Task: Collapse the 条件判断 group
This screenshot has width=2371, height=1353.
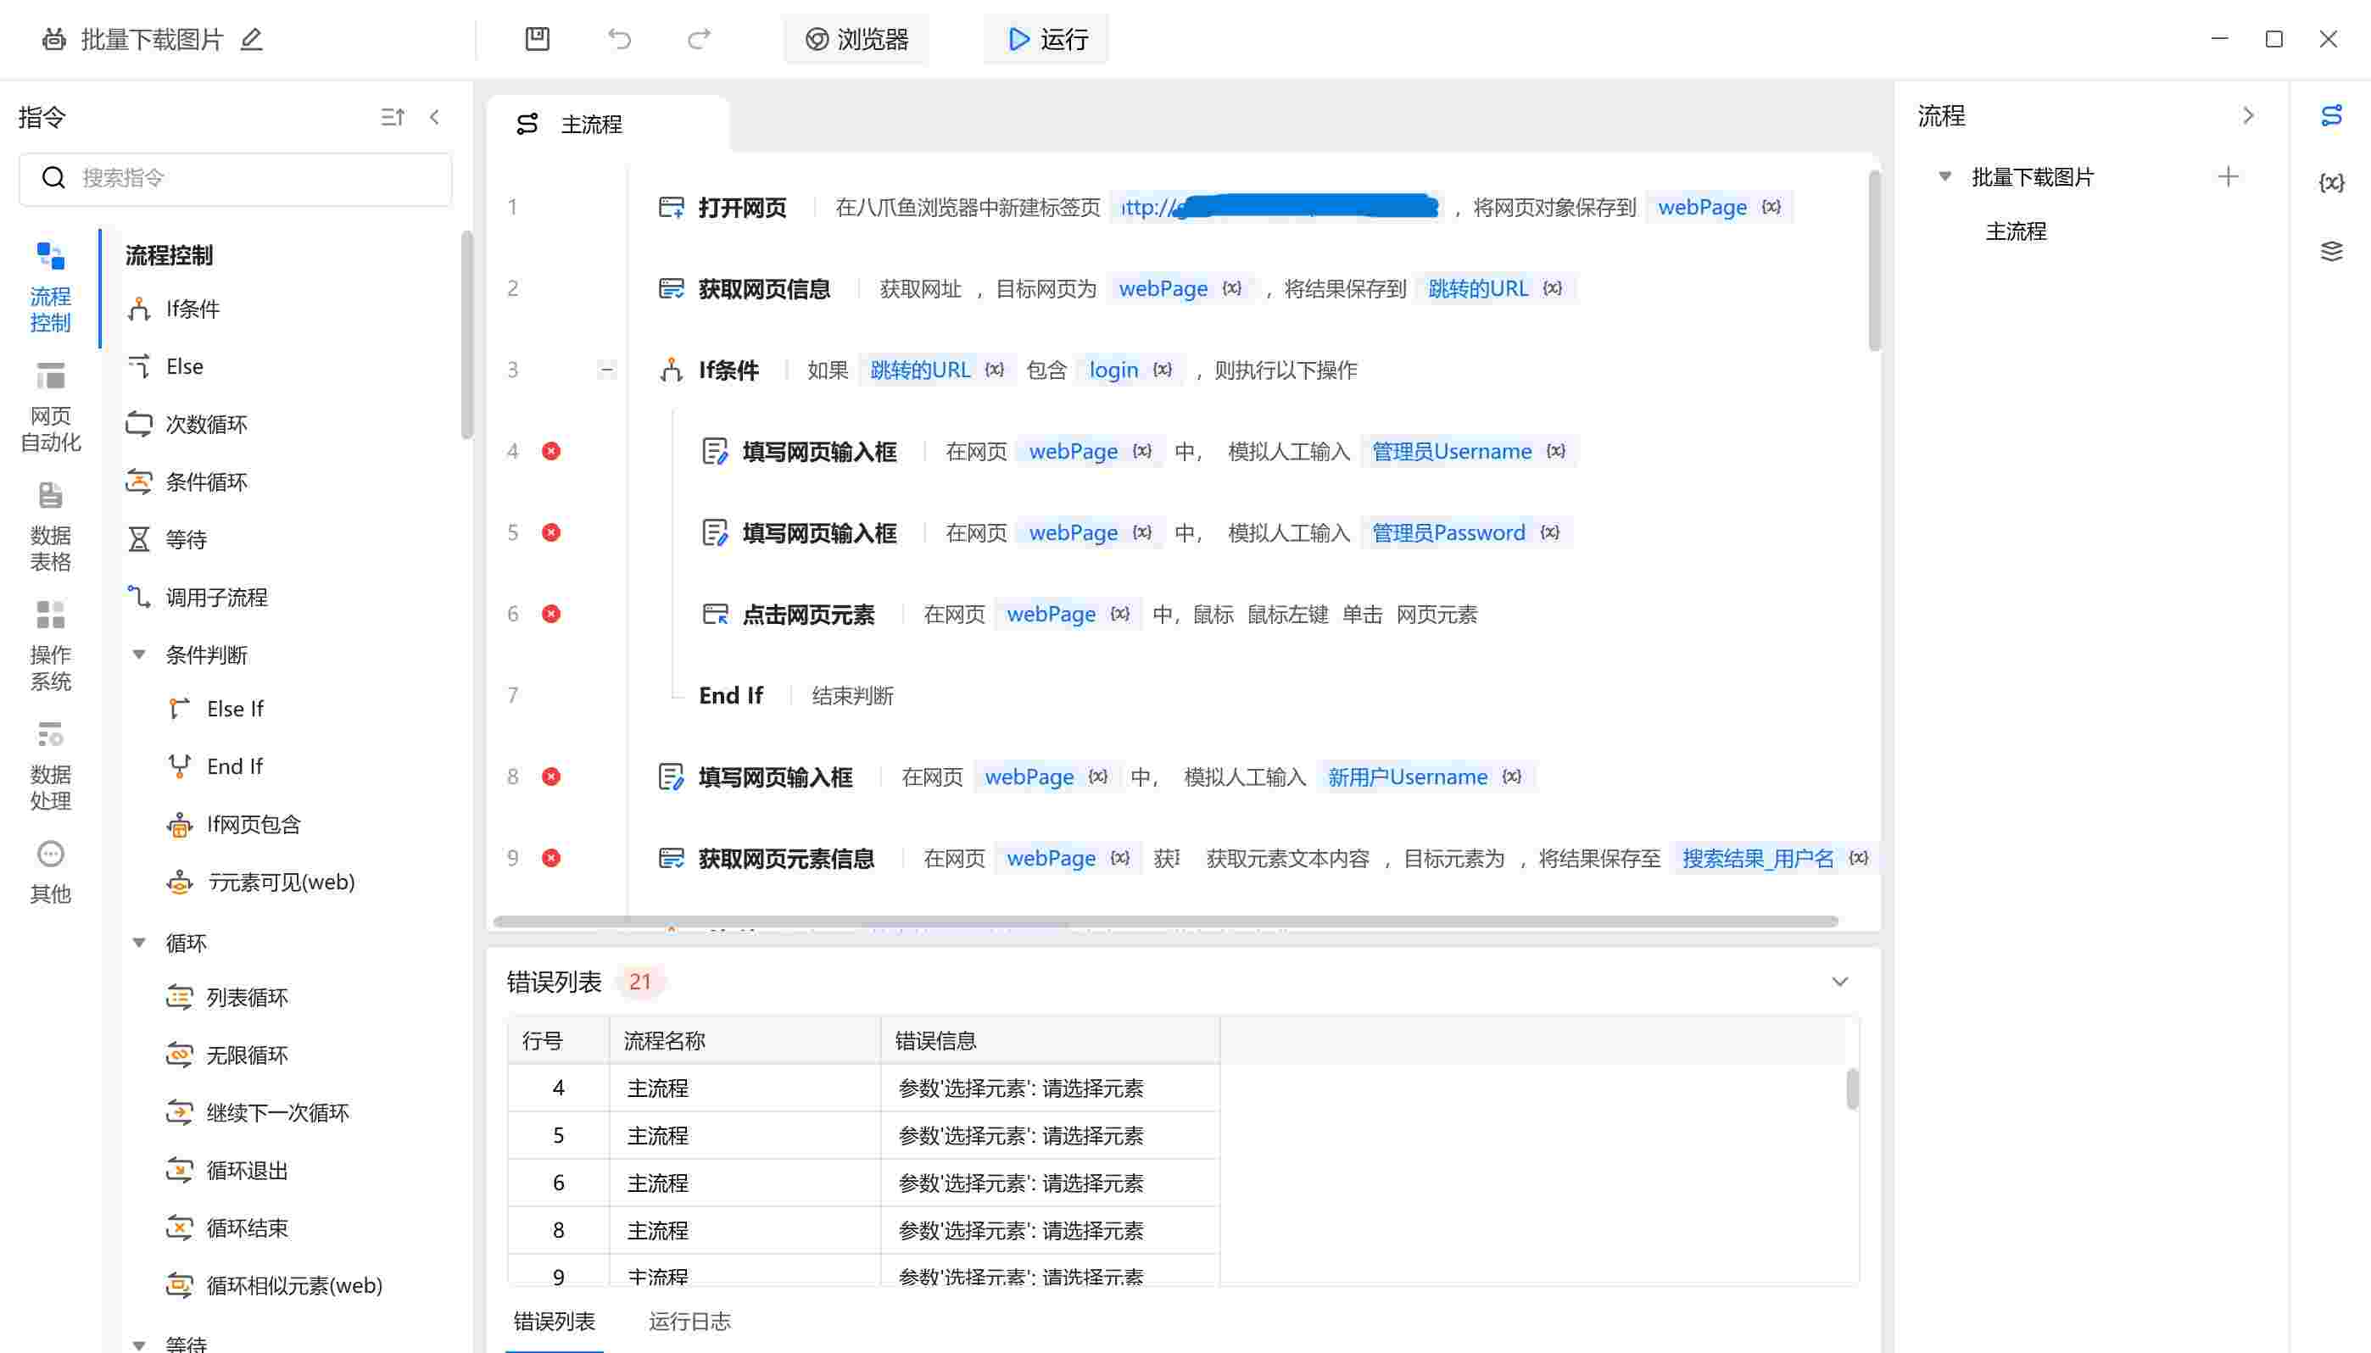Action: pos(141,654)
